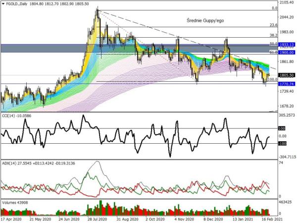Click the triangle arrow before FGOLD symbol
Screen dimensions: 297x223
(3, 3)
